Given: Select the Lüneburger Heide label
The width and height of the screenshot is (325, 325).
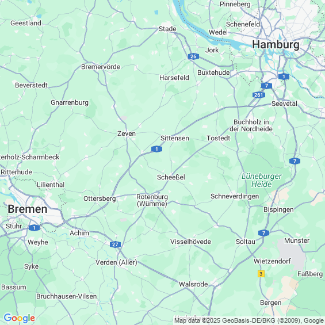Looking at the screenshot, I should [261, 180].
